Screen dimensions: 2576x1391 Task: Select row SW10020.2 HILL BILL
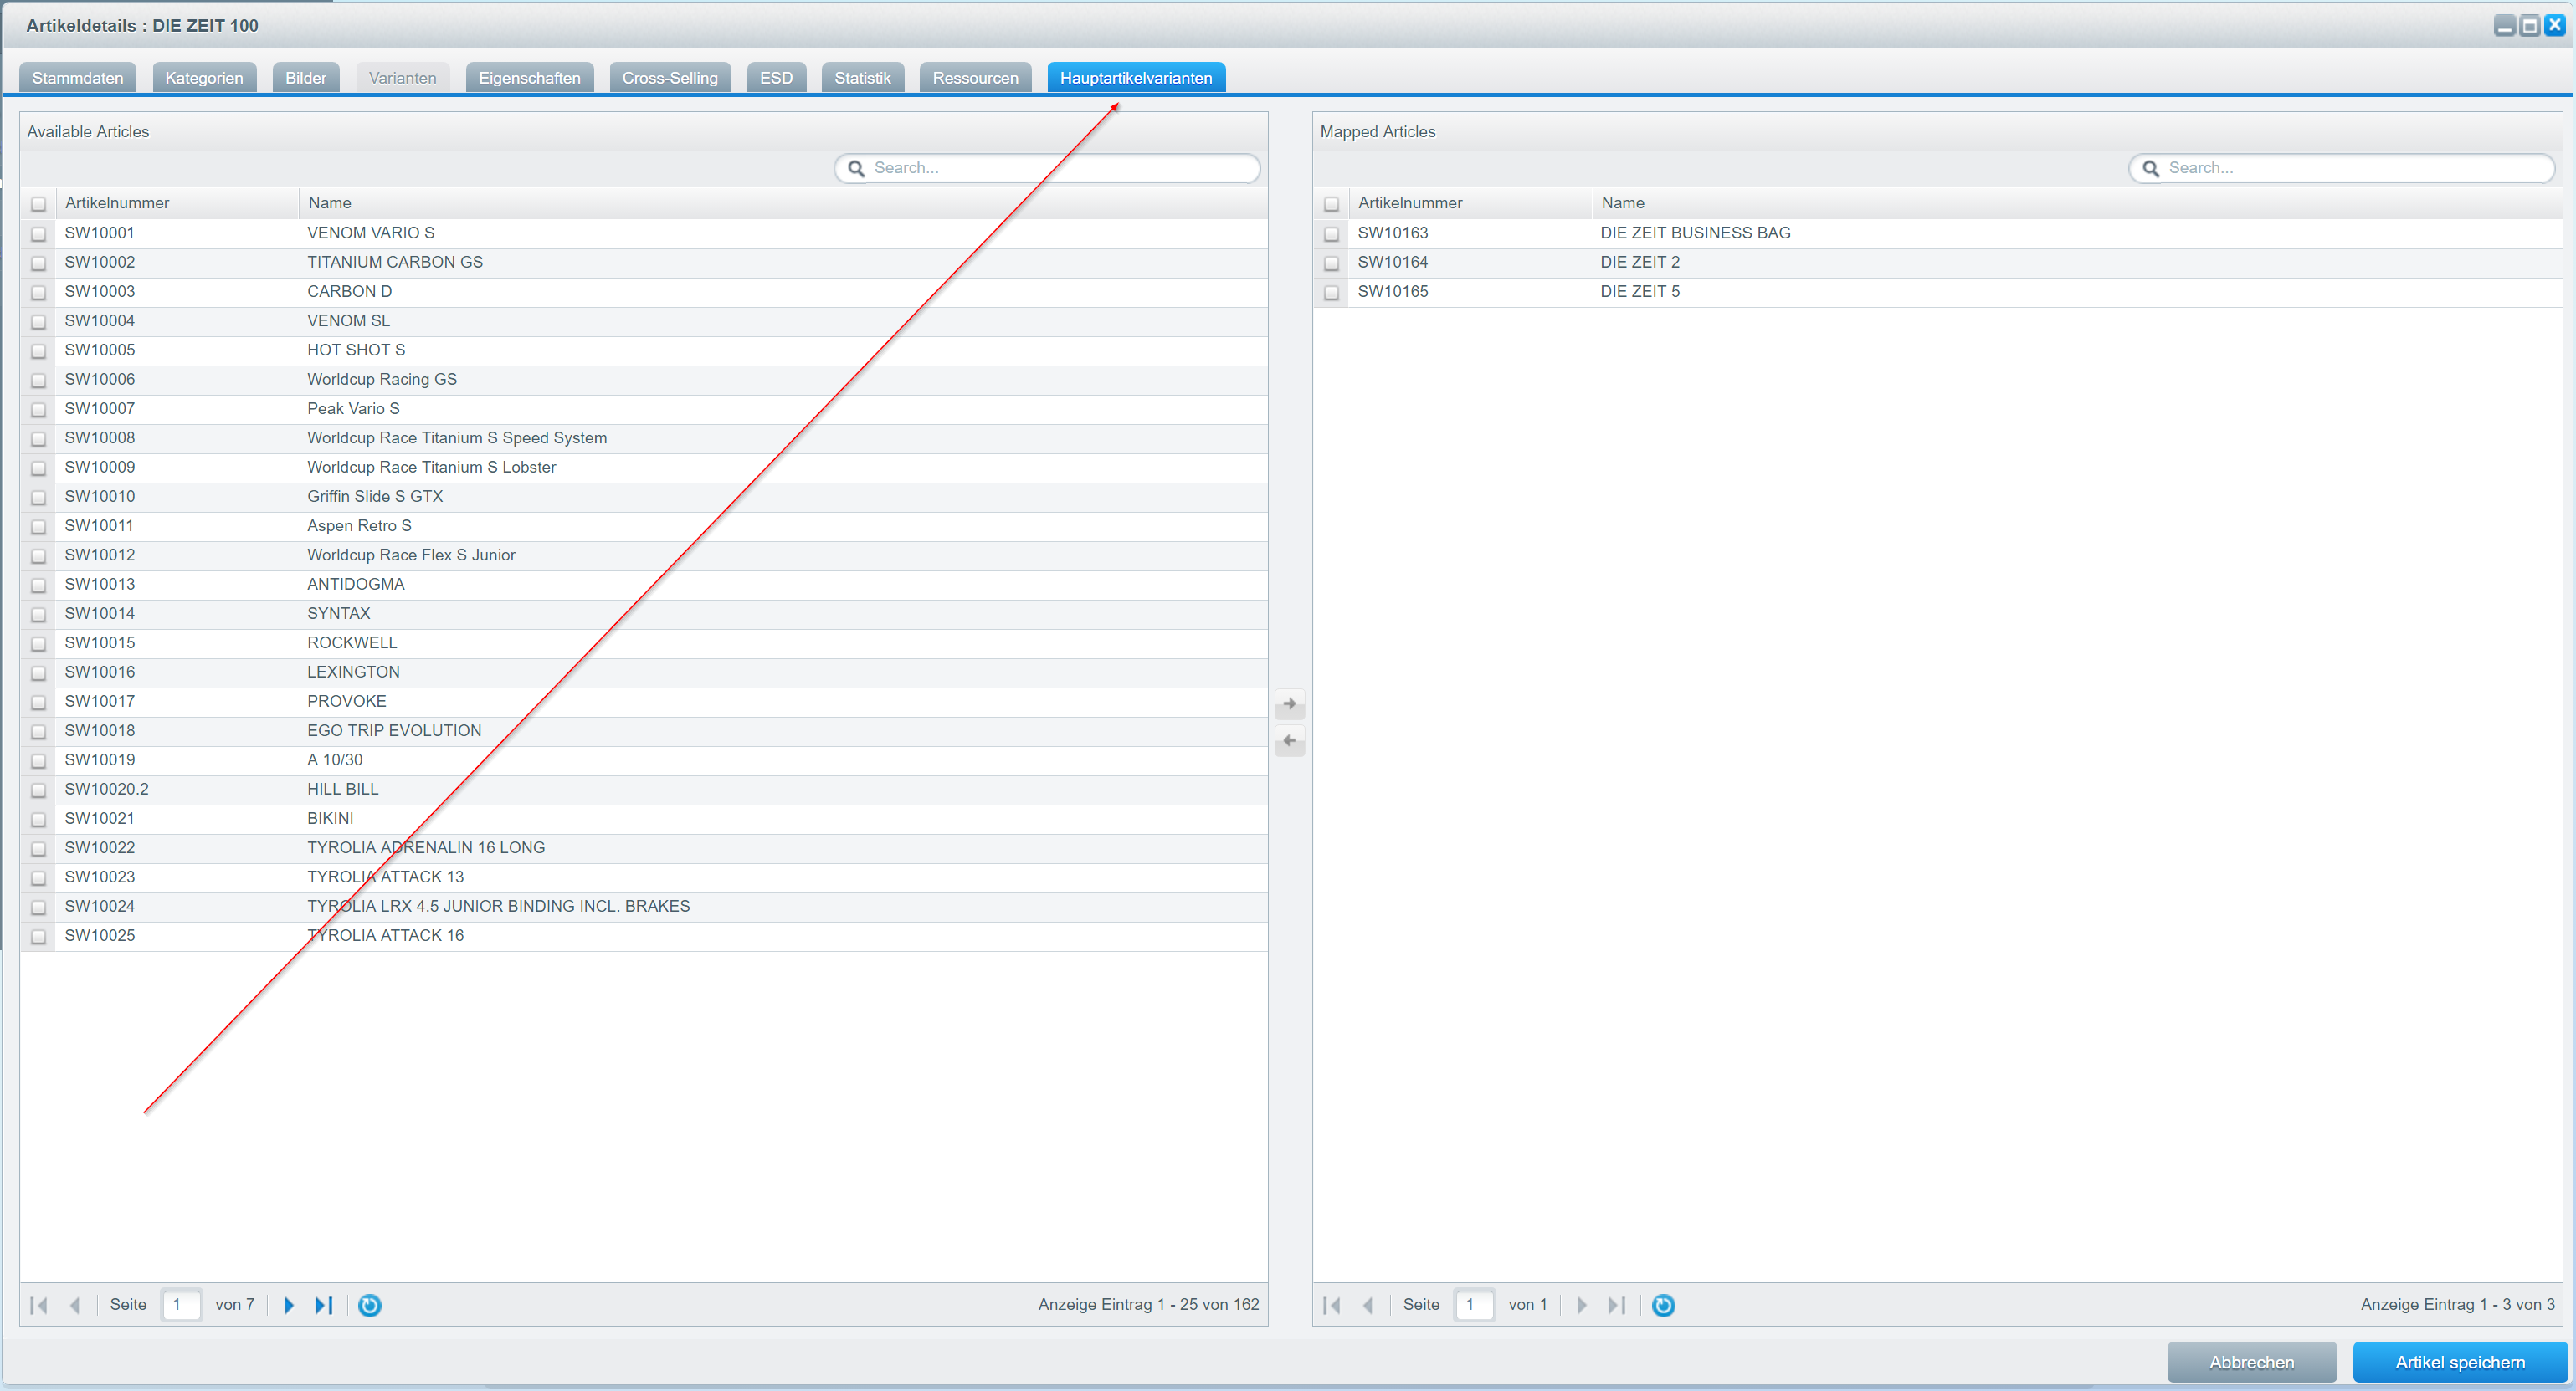click(644, 790)
